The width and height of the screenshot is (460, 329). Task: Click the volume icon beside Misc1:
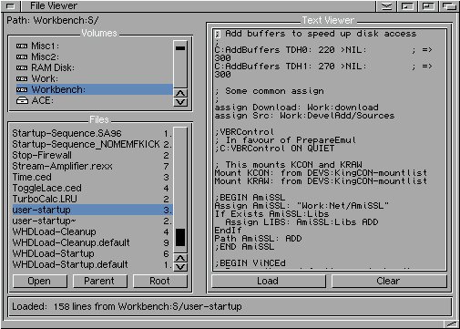[x=22, y=46]
